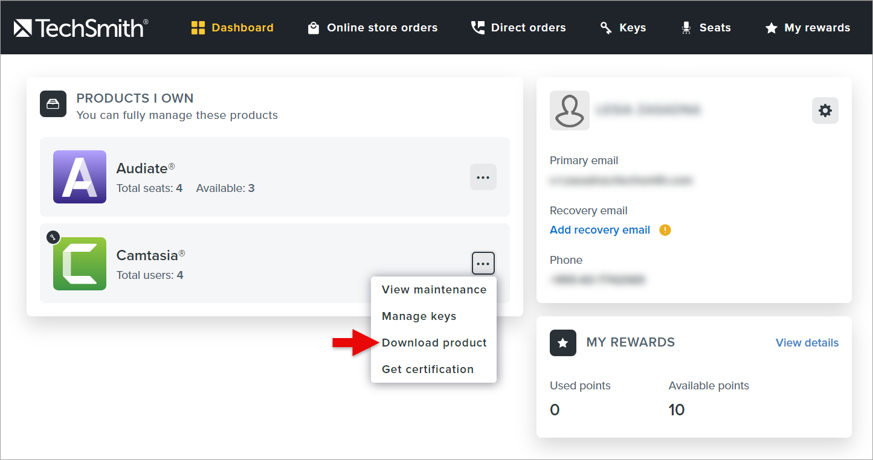Image resolution: width=873 pixels, height=460 pixels.
Task: Choose Download product from the menu
Action: tap(434, 342)
